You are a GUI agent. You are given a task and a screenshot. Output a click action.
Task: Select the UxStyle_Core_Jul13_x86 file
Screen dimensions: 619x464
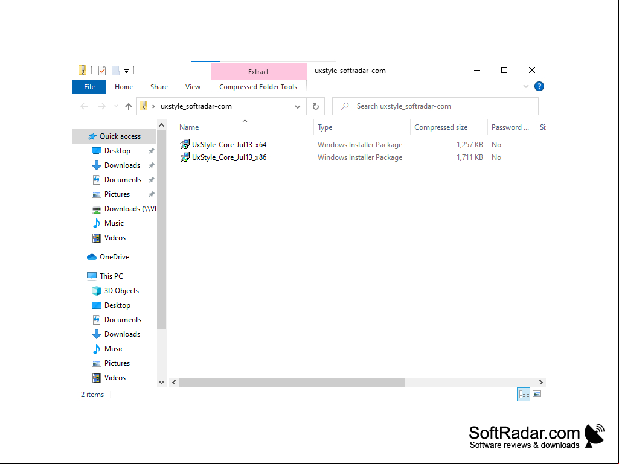(x=229, y=157)
